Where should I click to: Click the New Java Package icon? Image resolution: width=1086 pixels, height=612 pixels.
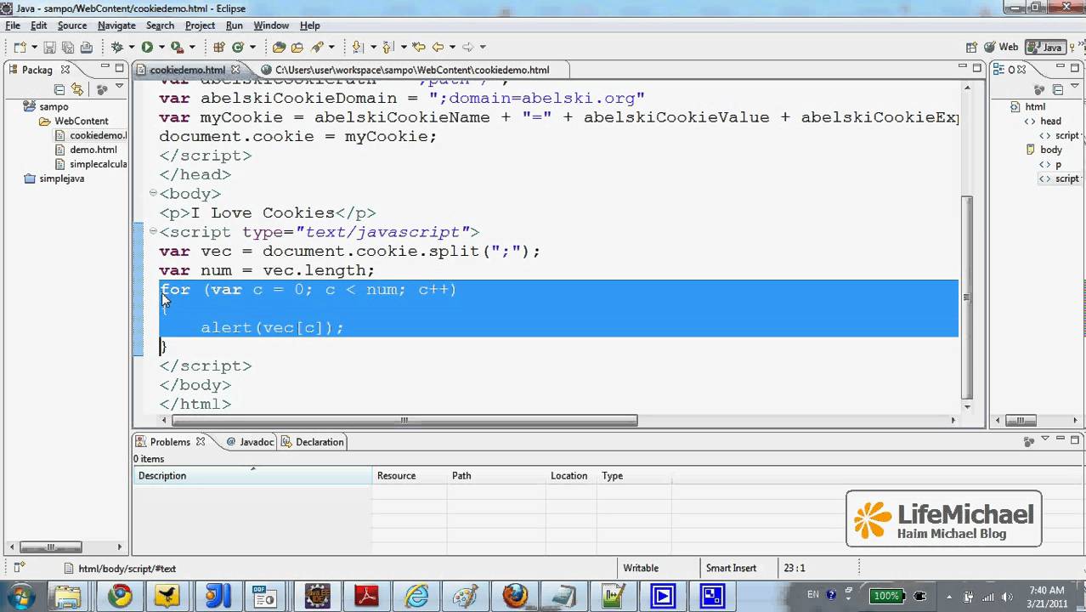point(218,48)
